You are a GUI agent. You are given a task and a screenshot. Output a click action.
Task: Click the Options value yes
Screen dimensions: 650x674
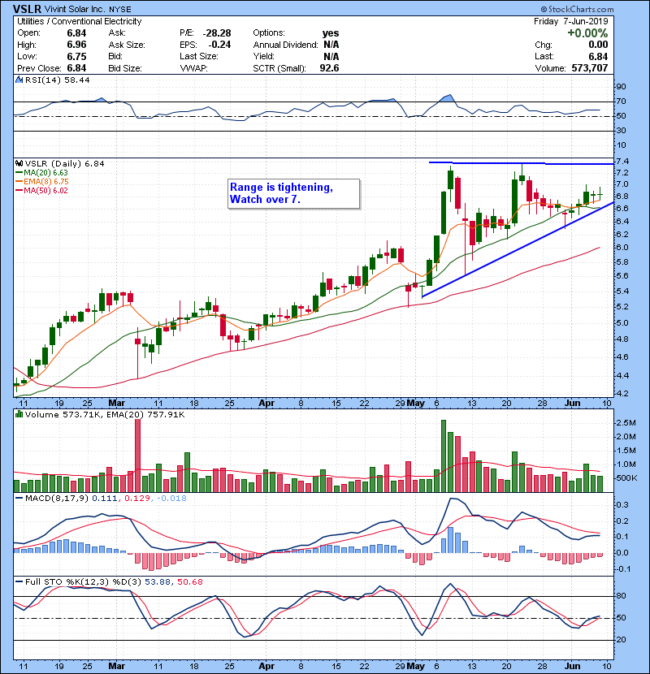[x=331, y=33]
